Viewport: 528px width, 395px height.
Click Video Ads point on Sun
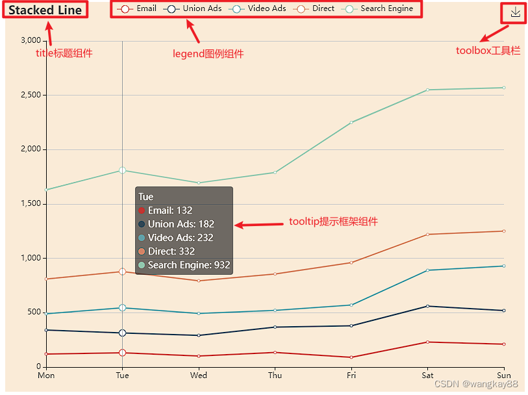(x=504, y=266)
